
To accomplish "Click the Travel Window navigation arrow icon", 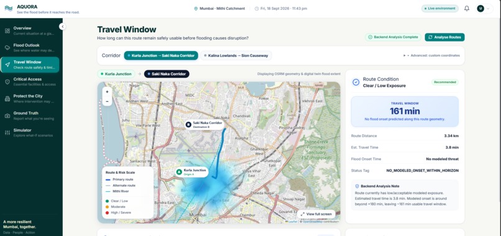I will (x=7, y=65).
